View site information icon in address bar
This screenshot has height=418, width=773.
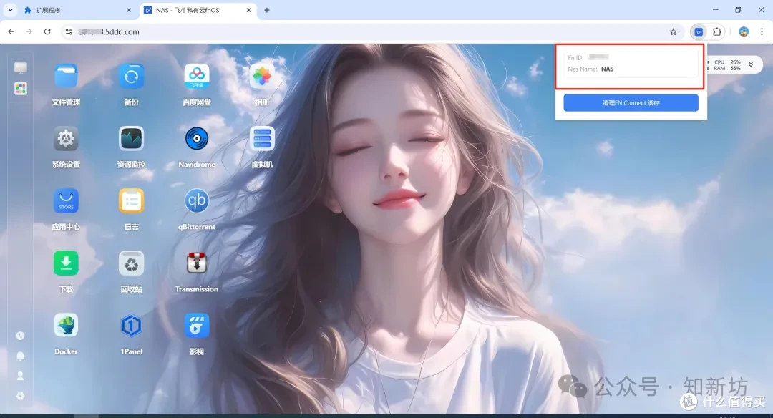click(x=69, y=32)
